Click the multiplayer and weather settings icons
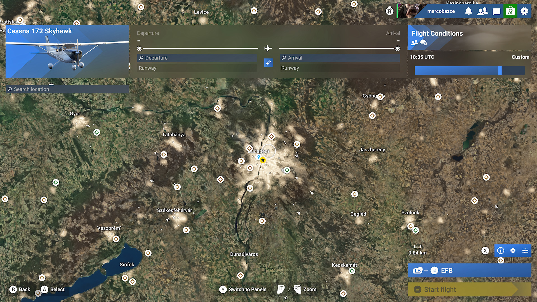This screenshot has height=302, width=537. pos(419,43)
